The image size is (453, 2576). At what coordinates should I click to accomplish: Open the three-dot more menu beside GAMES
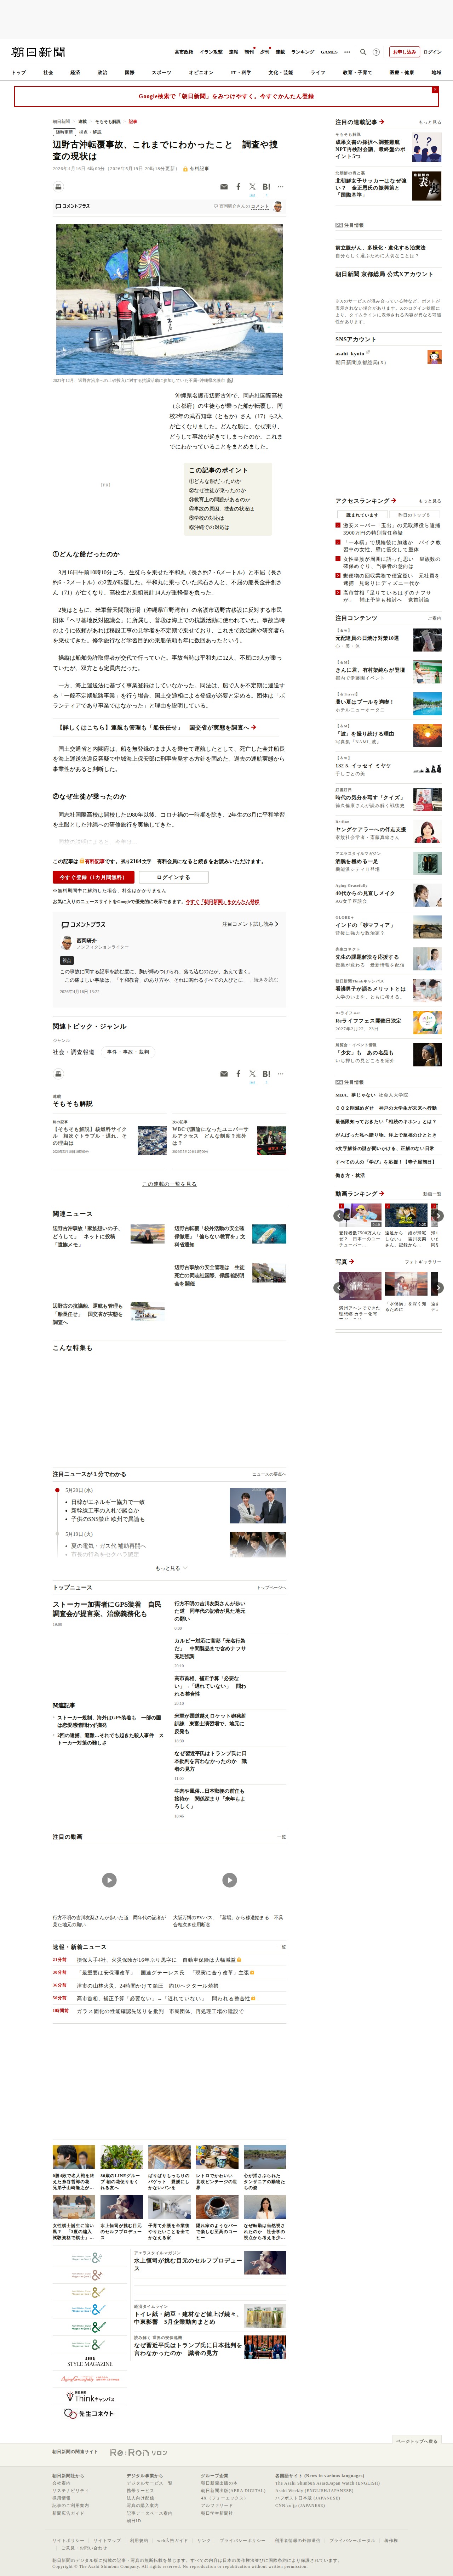click(x=347, y=52)
